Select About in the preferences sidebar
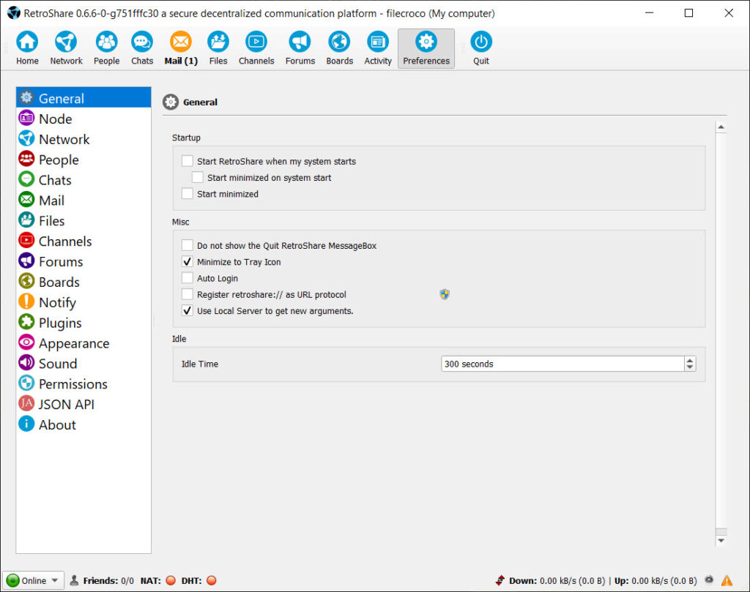The height and width of the screenshot is (592, 750). 83,424
